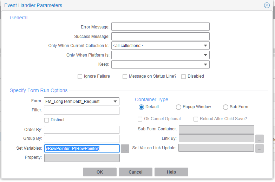Image resolution: width=275 pixels, height=182 pixels.
Task: Select the Default container type radio
Action: pos(141,107)
